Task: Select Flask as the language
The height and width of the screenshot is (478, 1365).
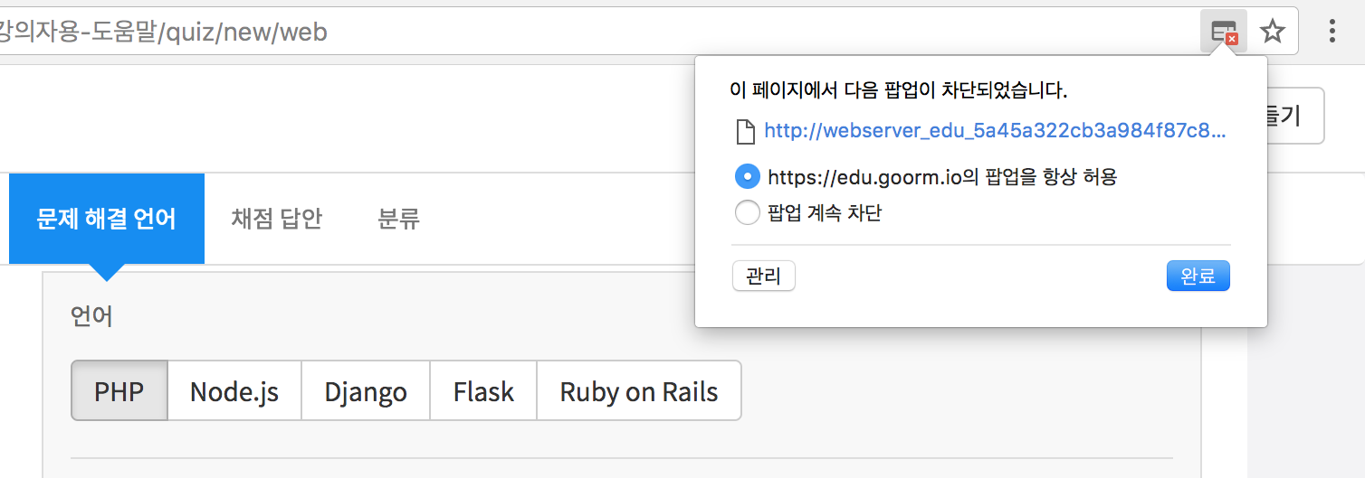Action: [483, 391]
